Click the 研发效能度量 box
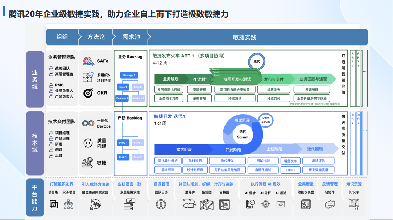Image resolution: width=393 pixels, height=220 pixels. (x=318, y=170)
